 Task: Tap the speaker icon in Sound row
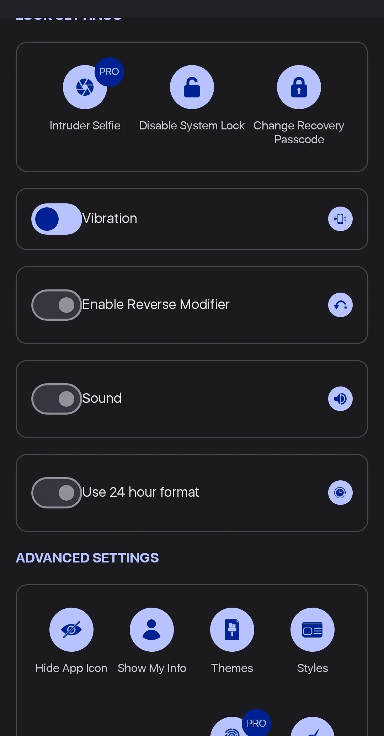pos(340,399)
